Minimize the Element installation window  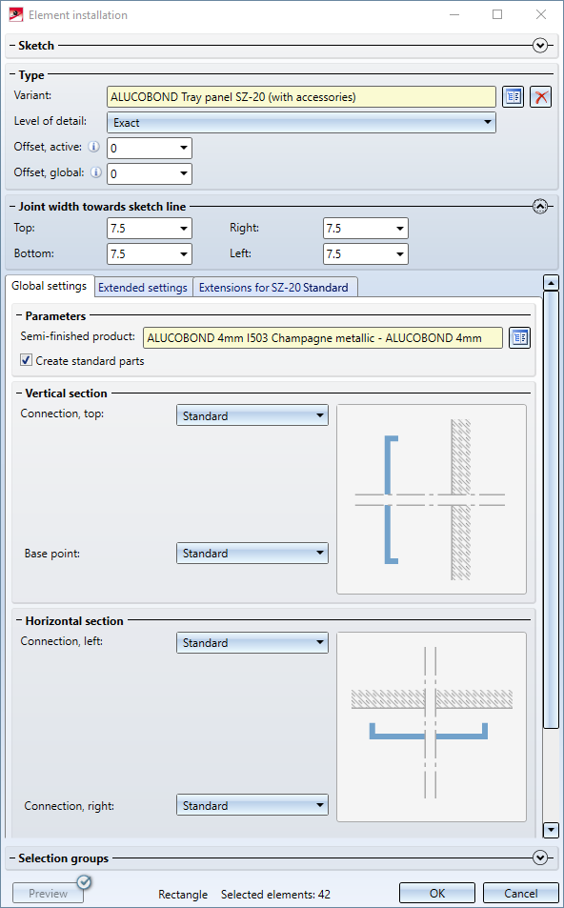pyautogui.click(x=454, y=14)
